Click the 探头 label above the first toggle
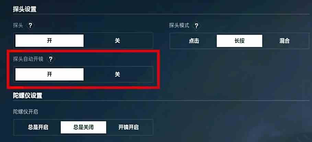Image resolution: width=312 pixels, height=142 pixels. click(18, 25)
